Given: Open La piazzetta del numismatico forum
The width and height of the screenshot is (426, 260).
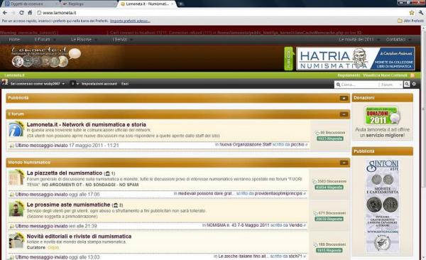Looking at the screenshot, I should [x=65, y=173].
